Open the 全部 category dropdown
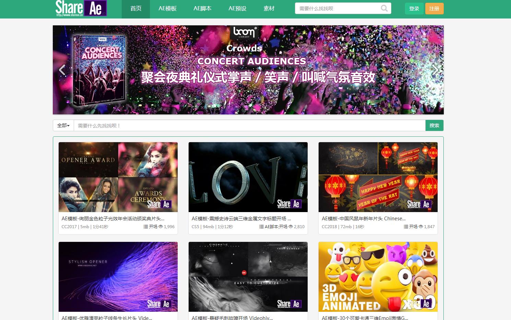This screenshot has height=320, width=511. tap(63, 125)
